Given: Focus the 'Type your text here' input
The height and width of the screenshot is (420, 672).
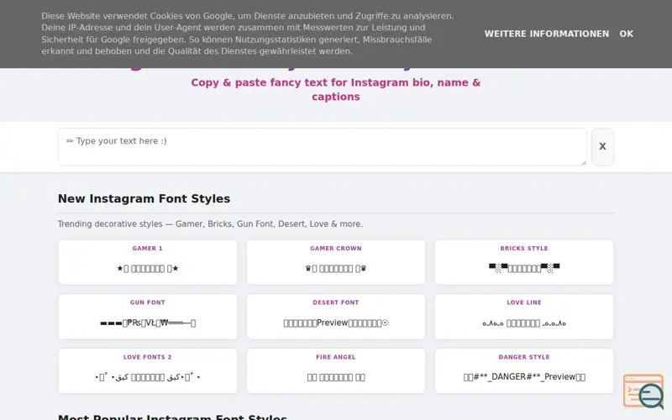Looking at the screenshot, I should (323, 146).
